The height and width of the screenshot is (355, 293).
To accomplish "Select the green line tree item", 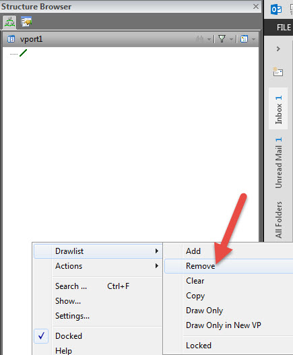I will (23, 53).
